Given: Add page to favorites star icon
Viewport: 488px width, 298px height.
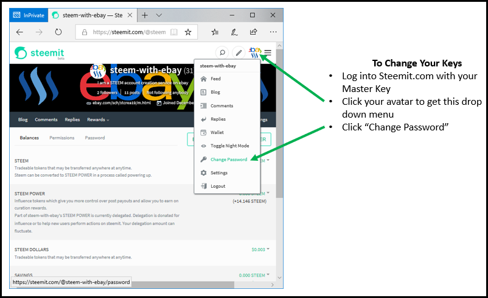Looking at the screenshot, I should point(188,32).
